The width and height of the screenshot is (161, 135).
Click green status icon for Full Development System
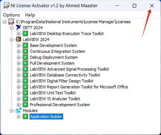(x=25, y=63)
